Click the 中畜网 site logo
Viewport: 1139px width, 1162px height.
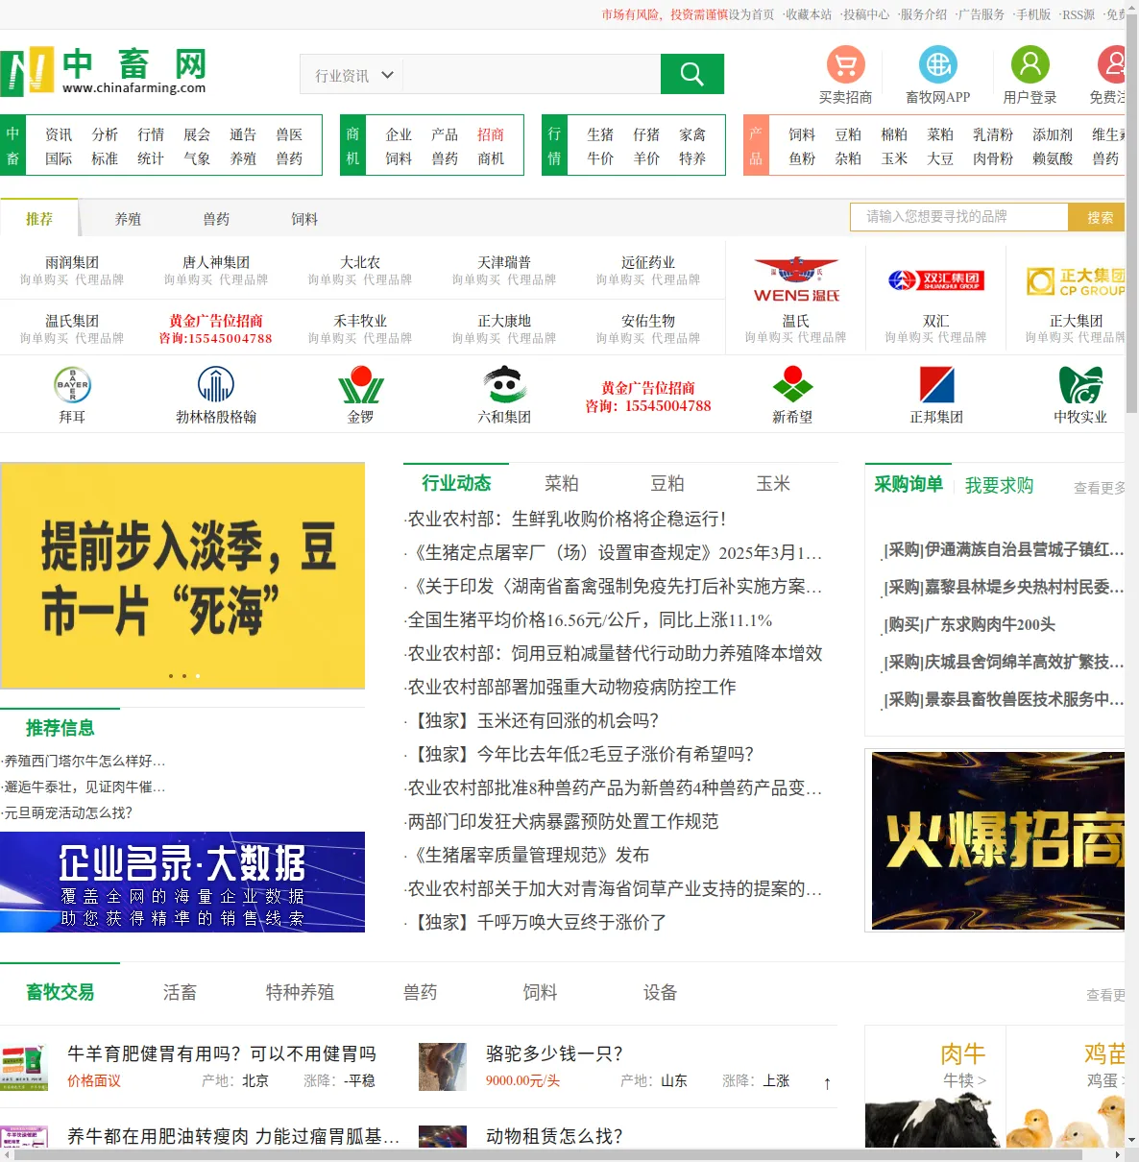pyautogui.click(x=104, y=72)
